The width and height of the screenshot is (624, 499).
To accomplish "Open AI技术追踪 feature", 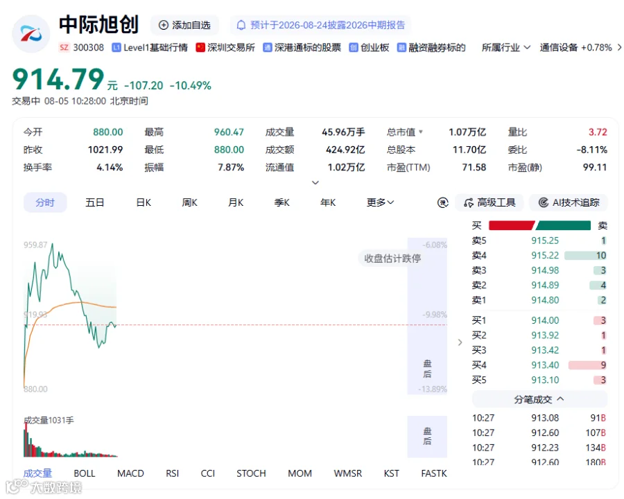I will click(x=569, y=202).
